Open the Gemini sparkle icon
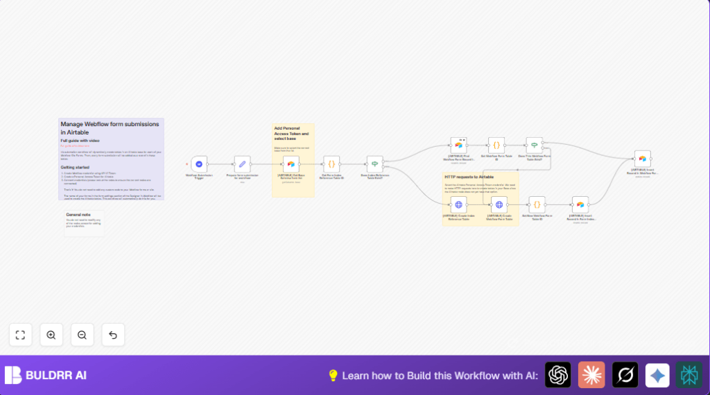This screenshot has width=710, height=395. pyautogui.click(x=657, y=375)
